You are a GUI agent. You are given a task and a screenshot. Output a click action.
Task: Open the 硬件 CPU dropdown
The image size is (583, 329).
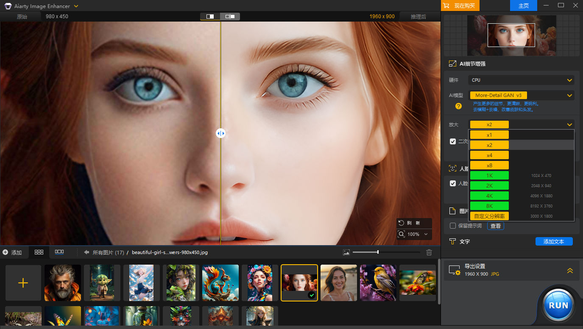tap(521, 80)
